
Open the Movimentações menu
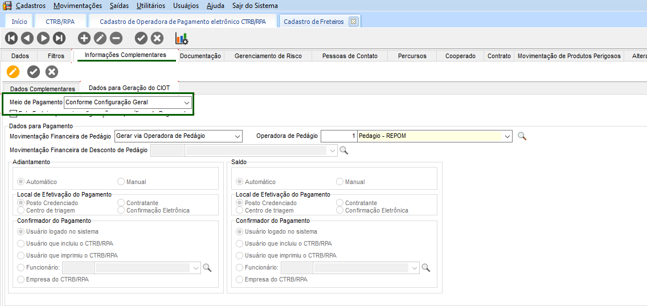click(78, 6)
